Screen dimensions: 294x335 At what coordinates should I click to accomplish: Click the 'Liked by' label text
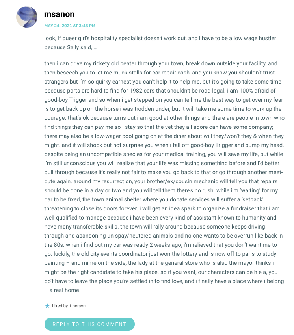60,306
